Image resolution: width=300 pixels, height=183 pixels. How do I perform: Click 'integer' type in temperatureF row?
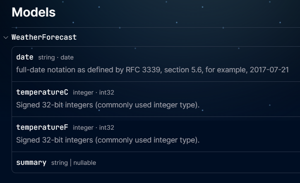(x=83, y=128)
